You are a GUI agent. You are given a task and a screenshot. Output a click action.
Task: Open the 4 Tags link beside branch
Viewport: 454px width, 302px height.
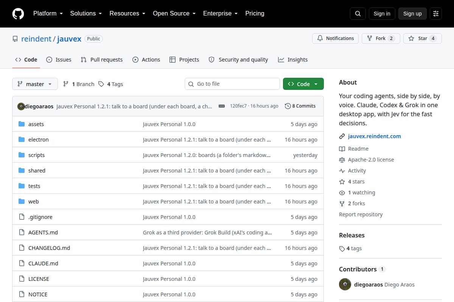pyautogui.click(x=110, y=84)
